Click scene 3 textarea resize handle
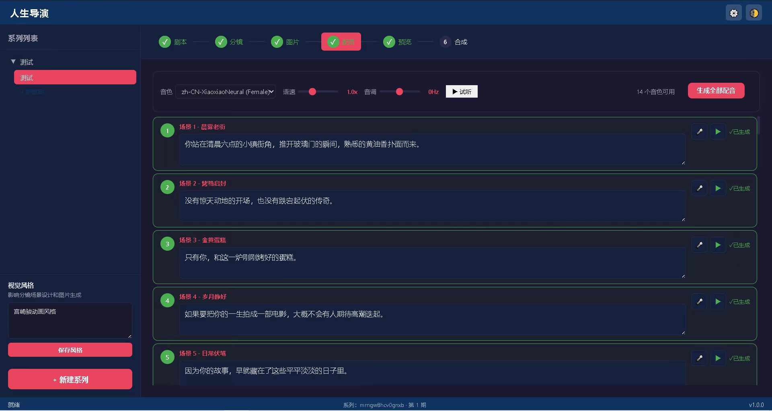Screen dimensions: 772x411 683,276
